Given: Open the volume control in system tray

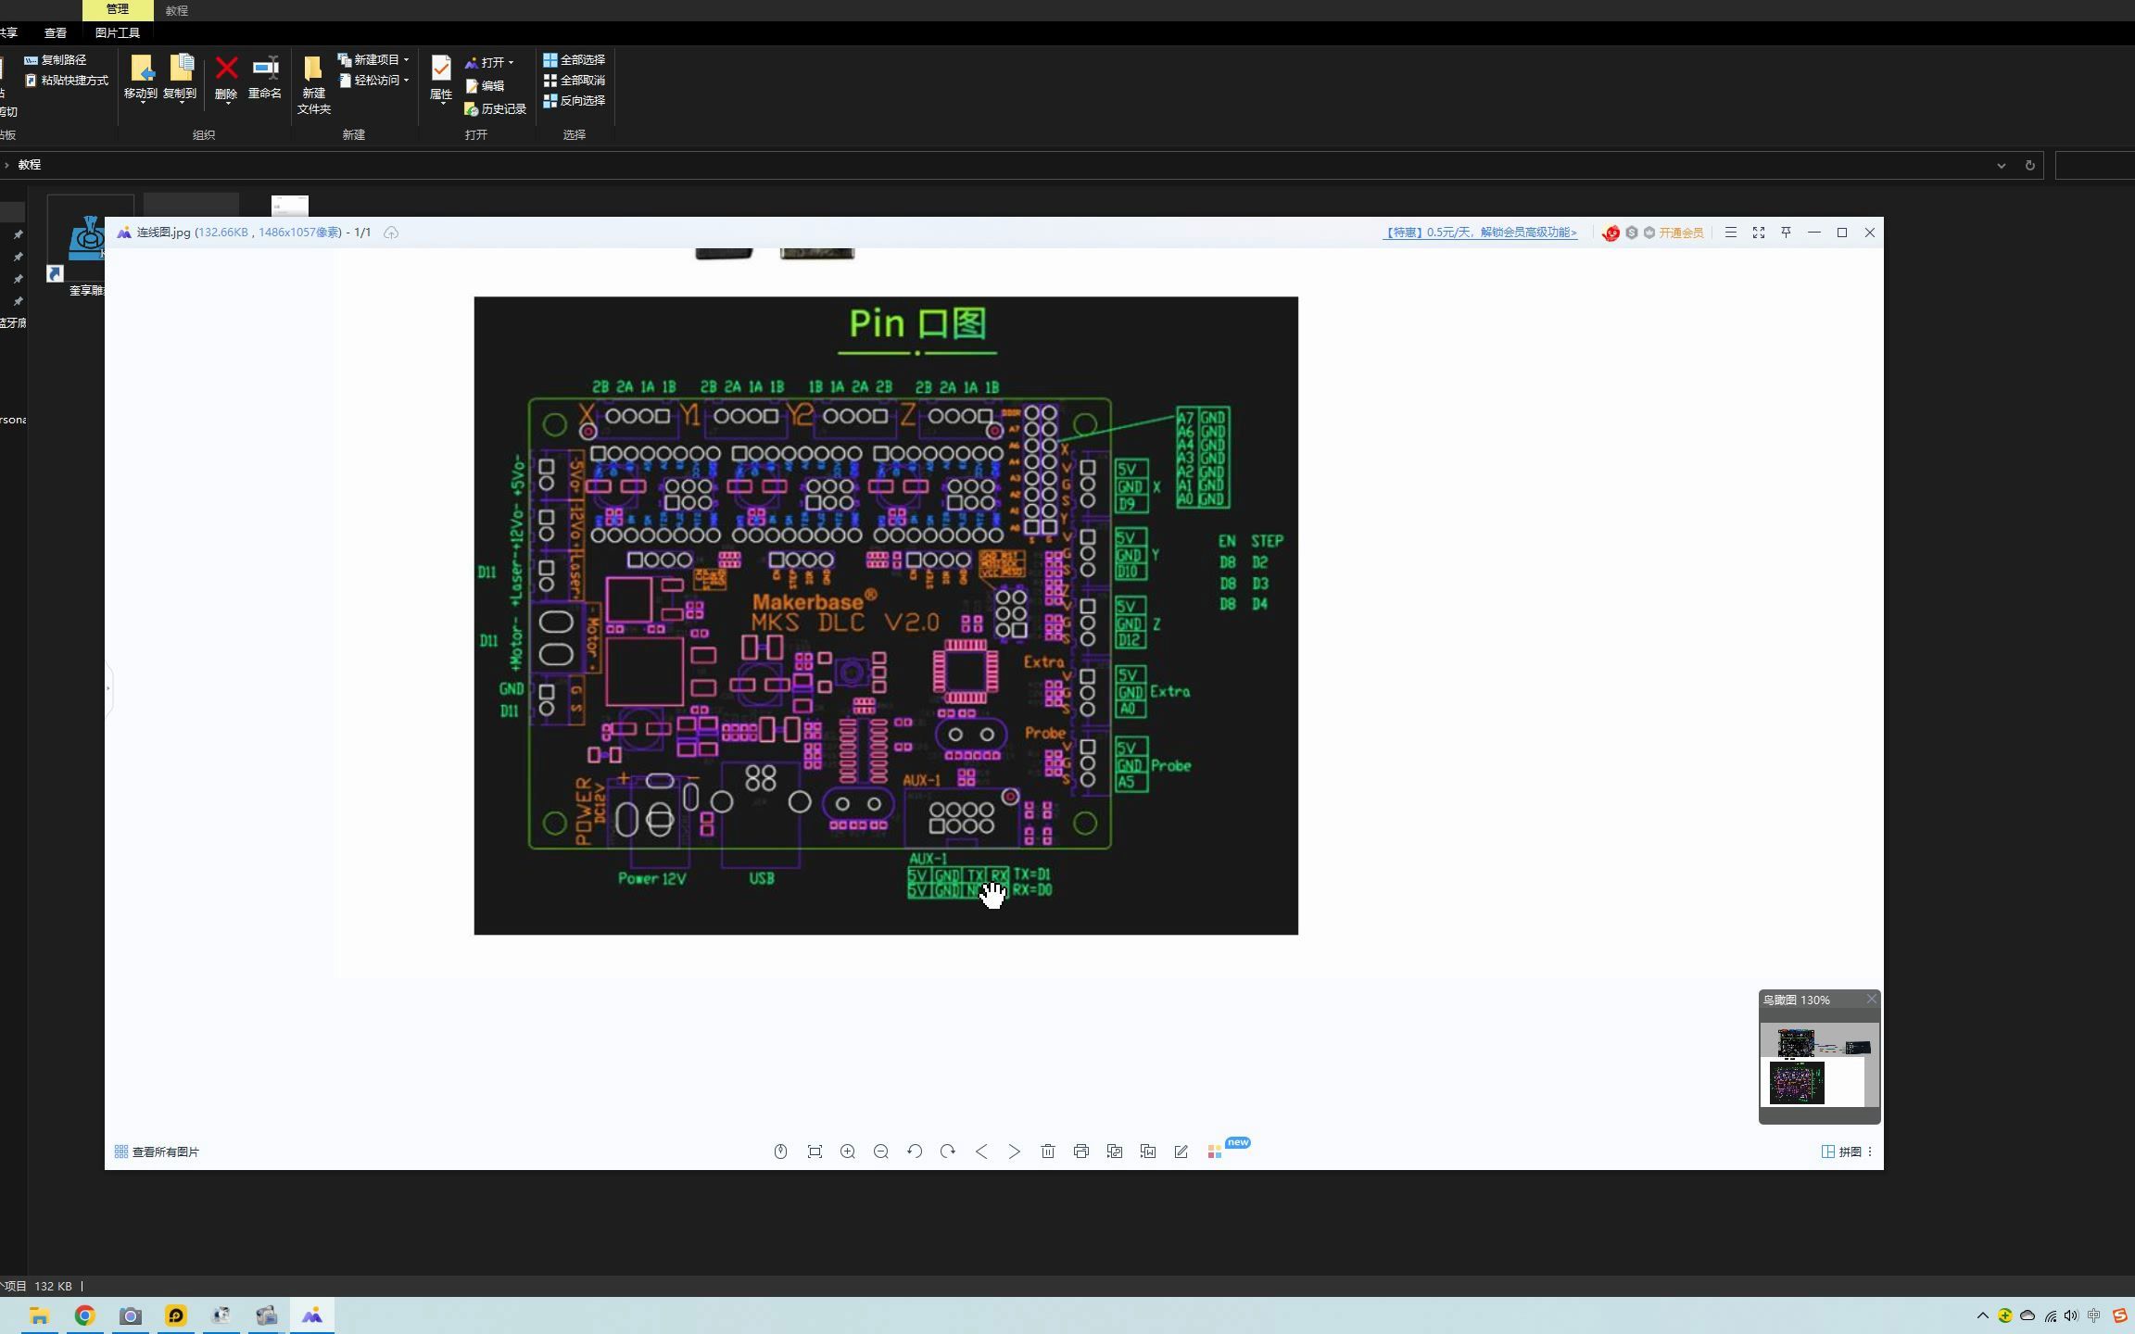Looking at the screenshot, I should tap(2071, 1315).
